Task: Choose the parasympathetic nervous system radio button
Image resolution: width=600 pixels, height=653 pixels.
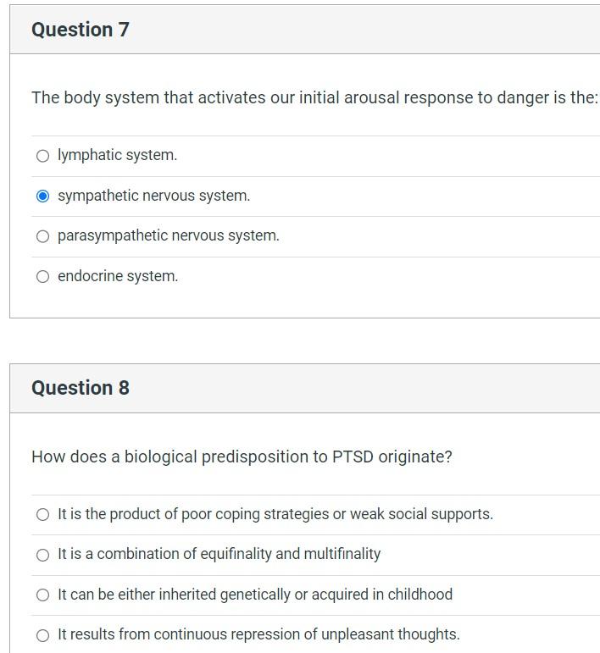Action: [42, 236]
